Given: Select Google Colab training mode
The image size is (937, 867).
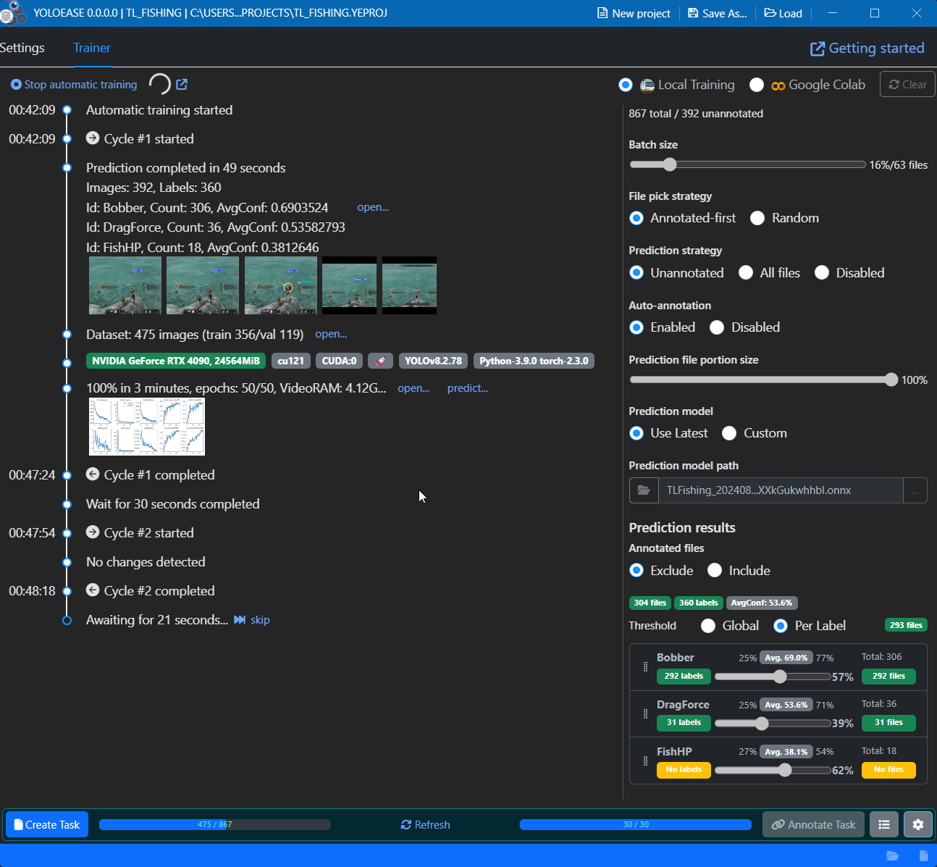Looking at the screenshot, I should click(757, 85).
